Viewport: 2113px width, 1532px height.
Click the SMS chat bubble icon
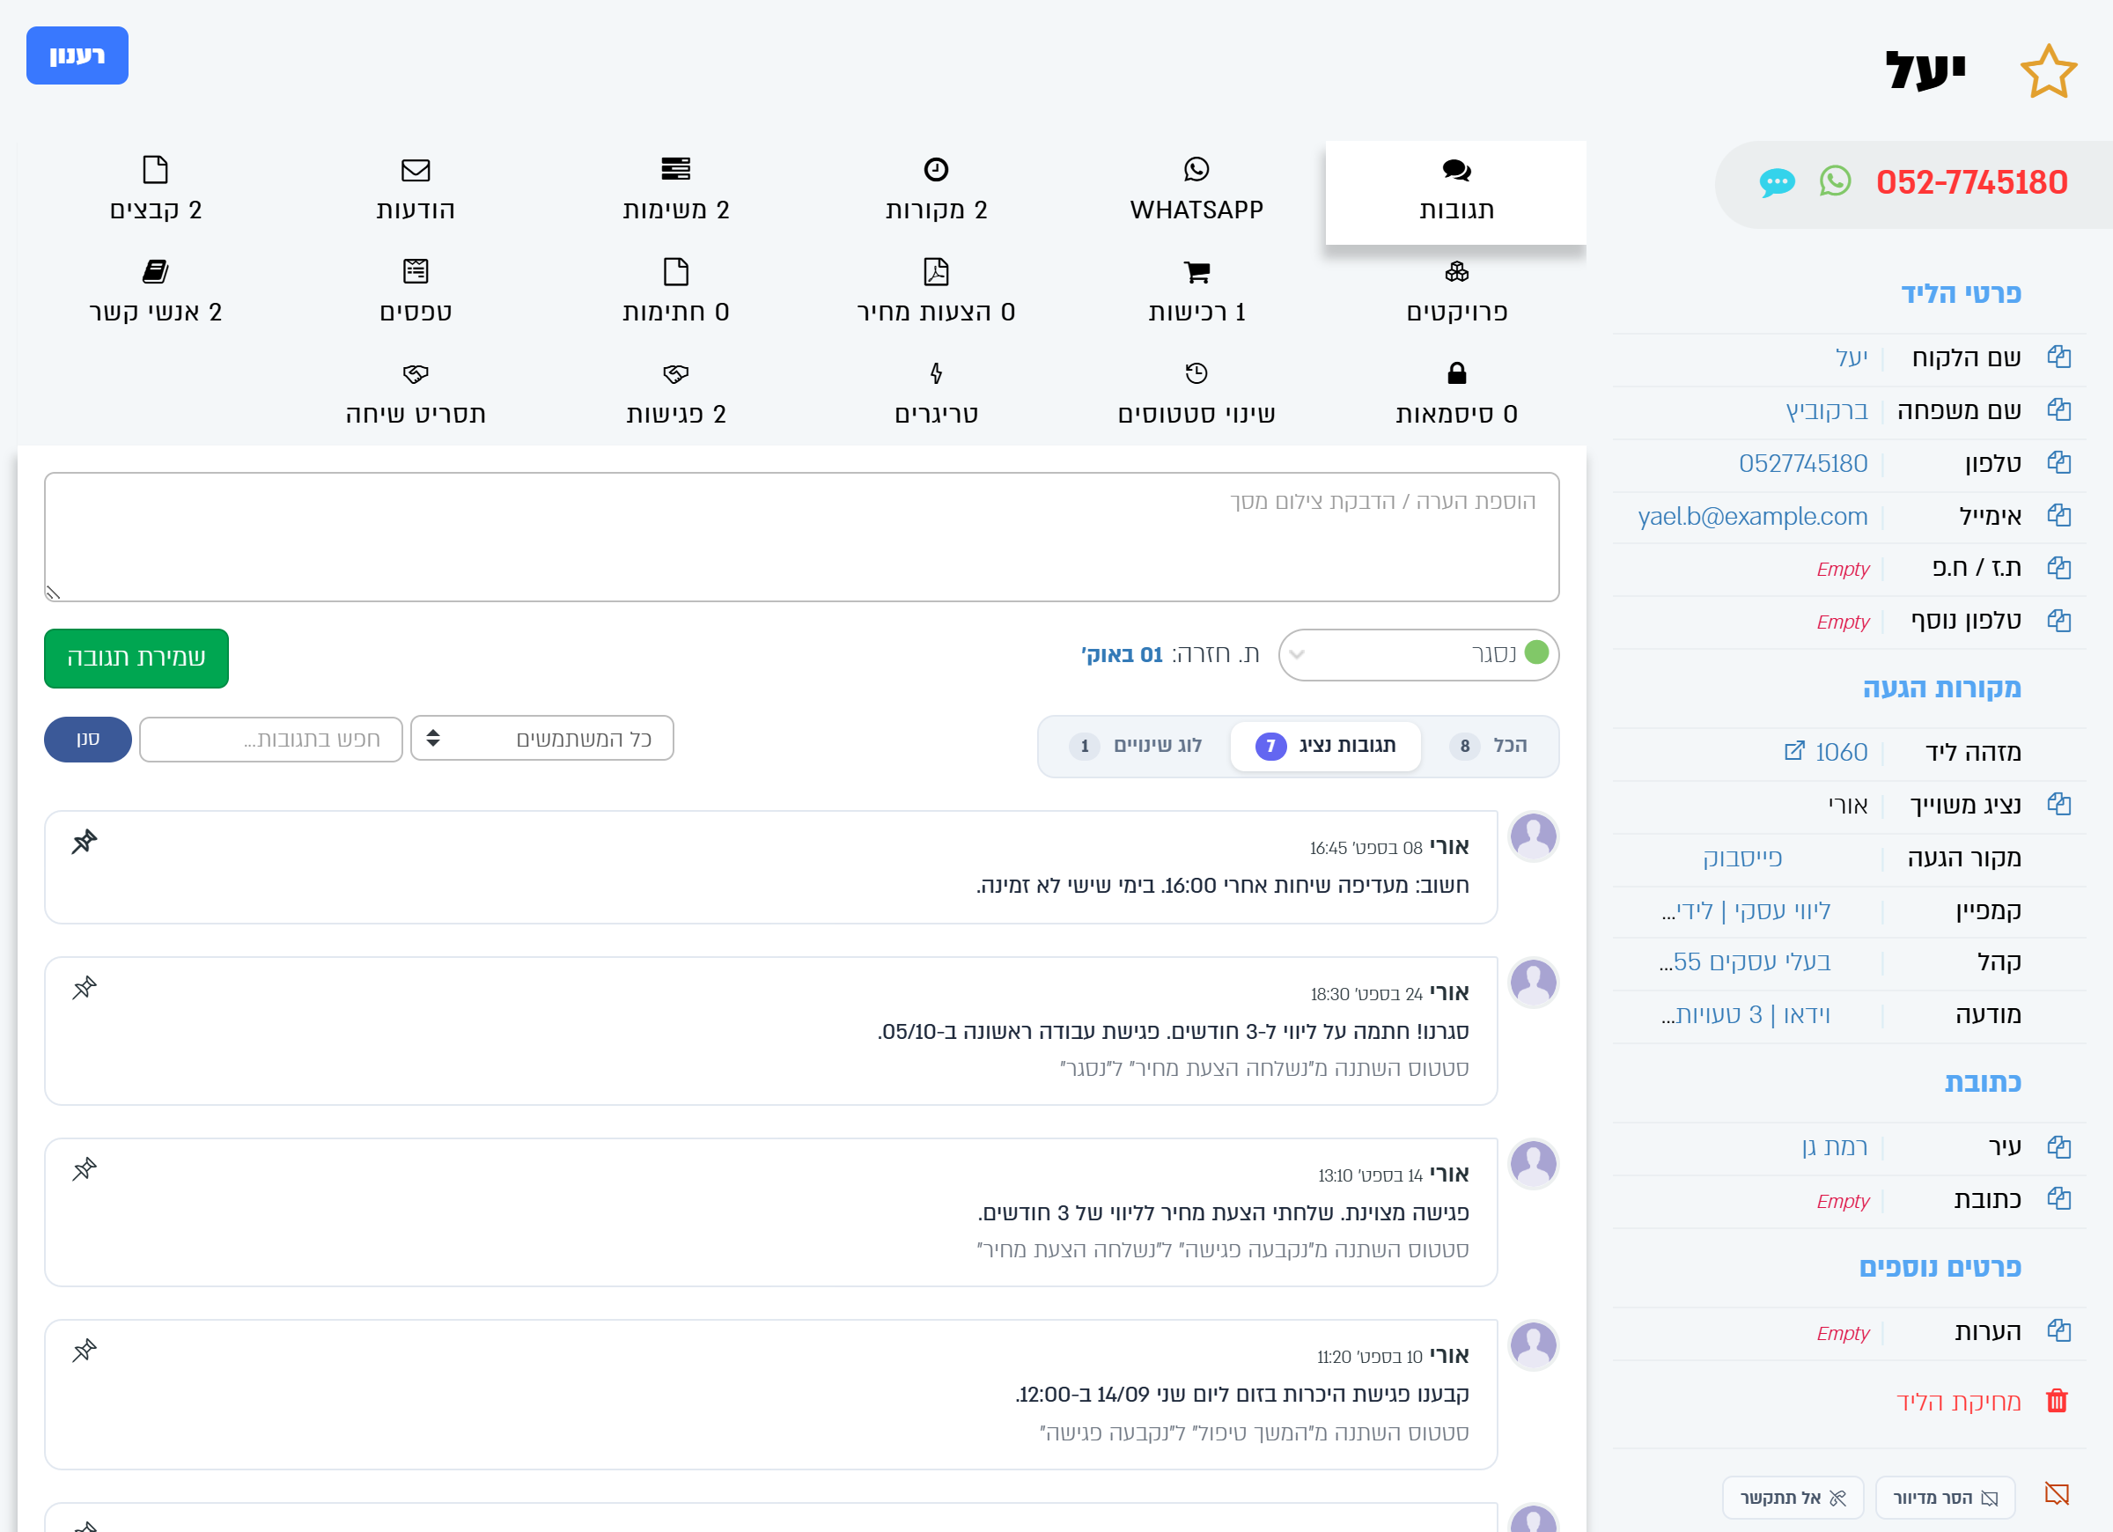click(x=1777, y=181)
